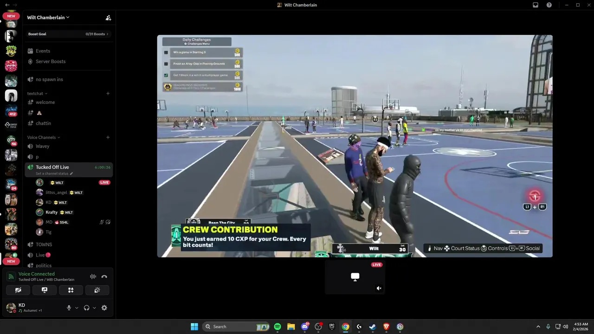Image resolution: width=594 pixels, height=334 pixels.
Task: Join the p voice channel
Action: (69, 157)
